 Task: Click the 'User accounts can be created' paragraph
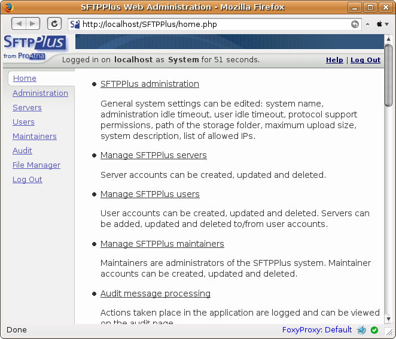click(235, 219)
